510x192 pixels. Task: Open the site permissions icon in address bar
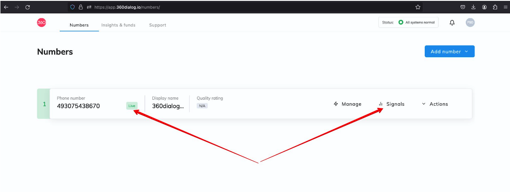[x=89, y=7]
